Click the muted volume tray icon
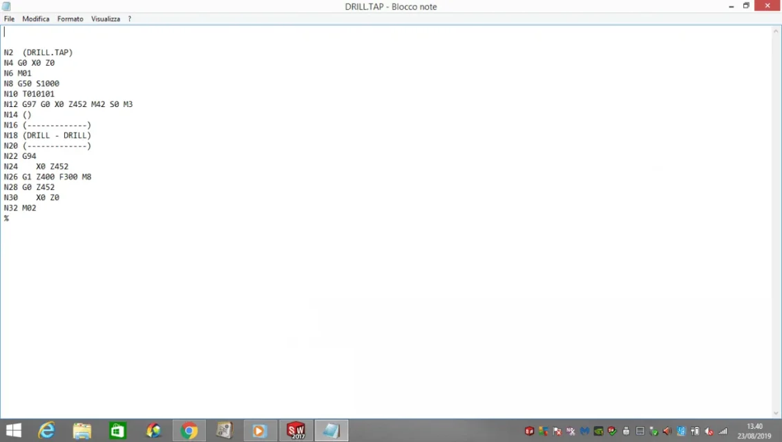The image size is (782, 442). pos(709,431)
